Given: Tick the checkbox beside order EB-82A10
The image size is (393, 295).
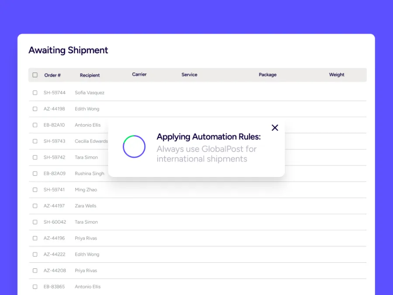Looking at the screenshot, I should click(35, 125).
